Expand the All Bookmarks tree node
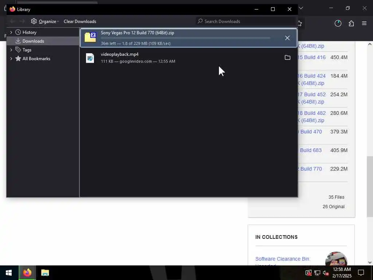Screen dimensions: 373x280 tap(11, 59)
